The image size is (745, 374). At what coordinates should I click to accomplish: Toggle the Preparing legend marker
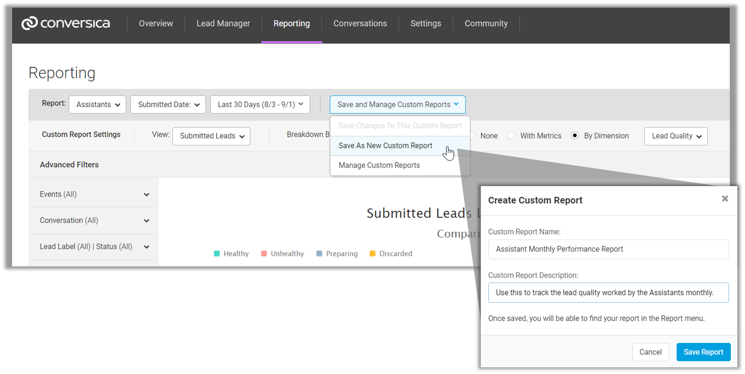319,254
